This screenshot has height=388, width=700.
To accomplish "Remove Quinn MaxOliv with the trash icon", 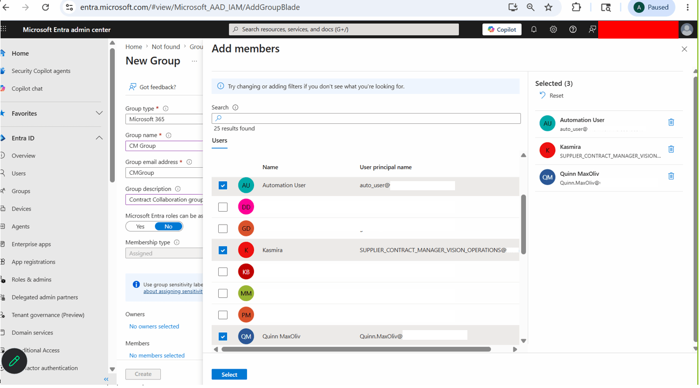I will pos(671,176).
